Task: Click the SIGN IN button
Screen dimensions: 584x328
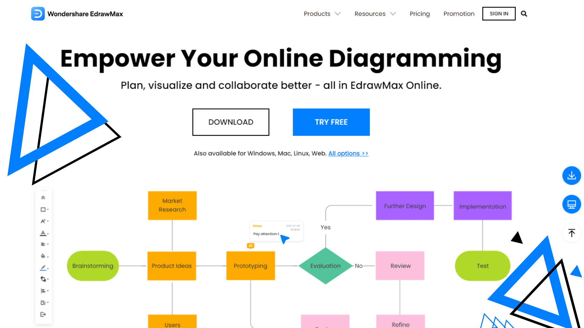Action: 499,14
